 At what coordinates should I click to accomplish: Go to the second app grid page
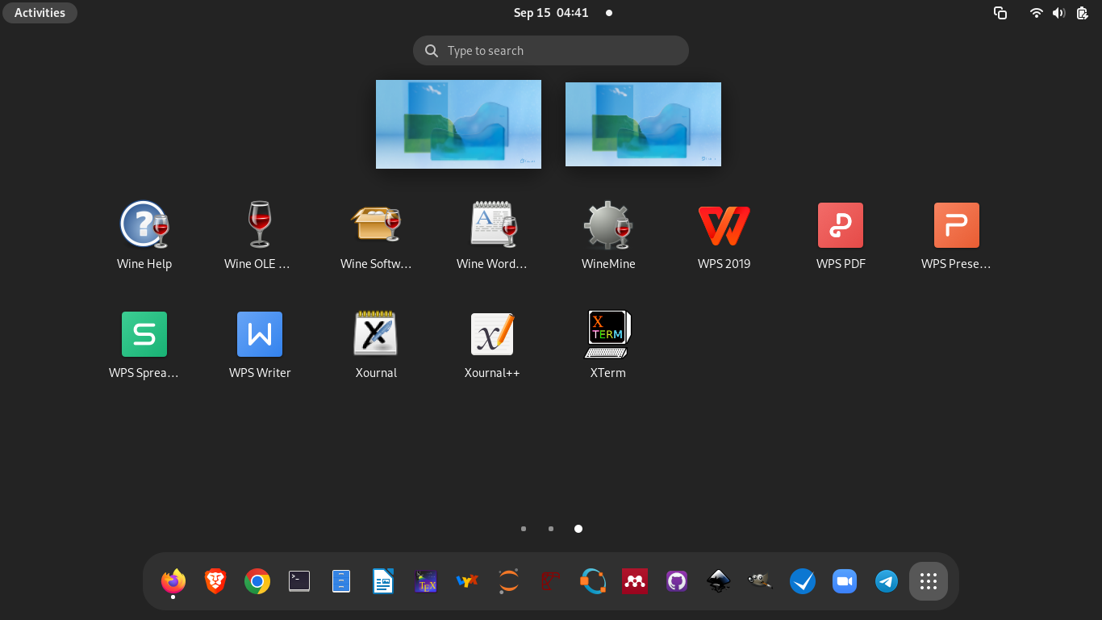[x=551, y=529]
